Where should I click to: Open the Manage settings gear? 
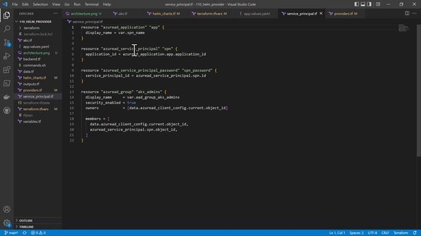7,223
